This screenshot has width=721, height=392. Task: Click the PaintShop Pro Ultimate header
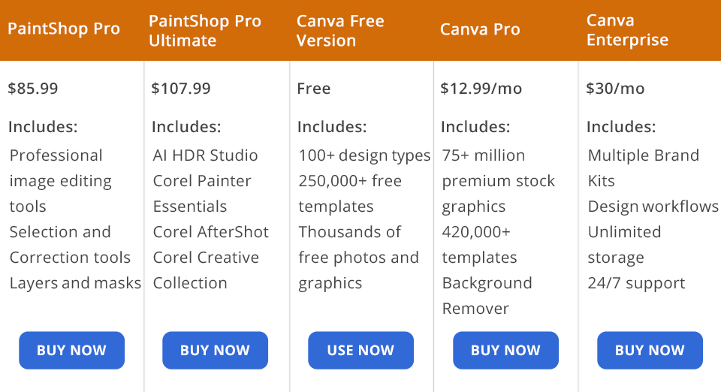[x=205, y=31]
